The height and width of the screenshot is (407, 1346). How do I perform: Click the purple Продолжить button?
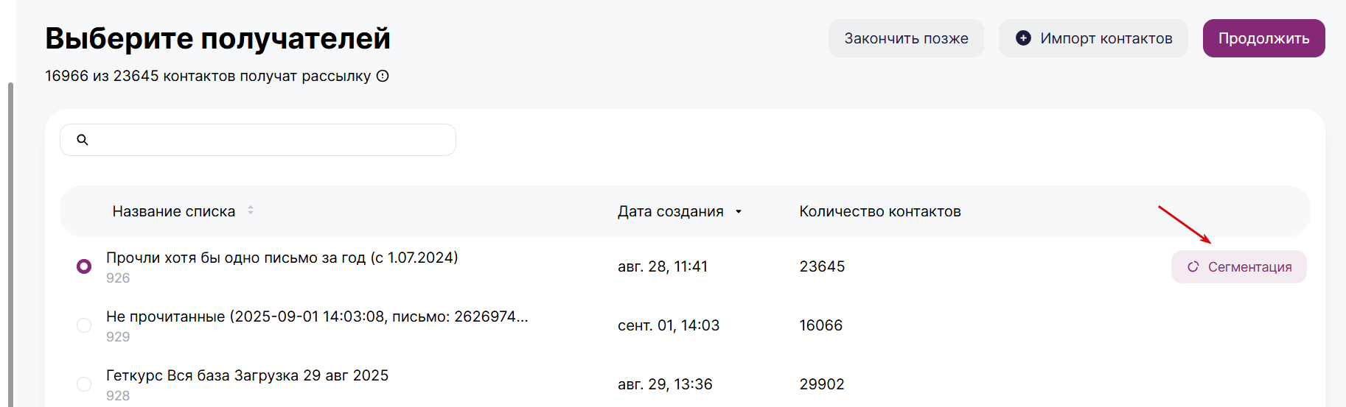[x=1263, y=38]
